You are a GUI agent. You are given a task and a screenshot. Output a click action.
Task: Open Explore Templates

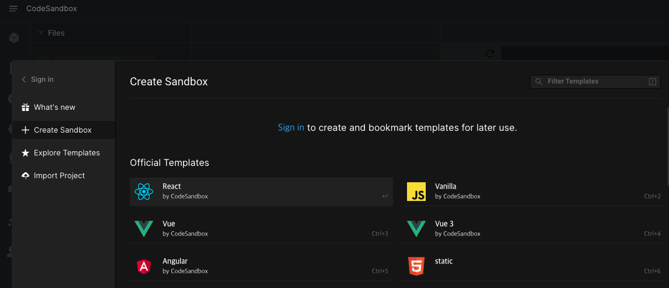tap(64, 152)
